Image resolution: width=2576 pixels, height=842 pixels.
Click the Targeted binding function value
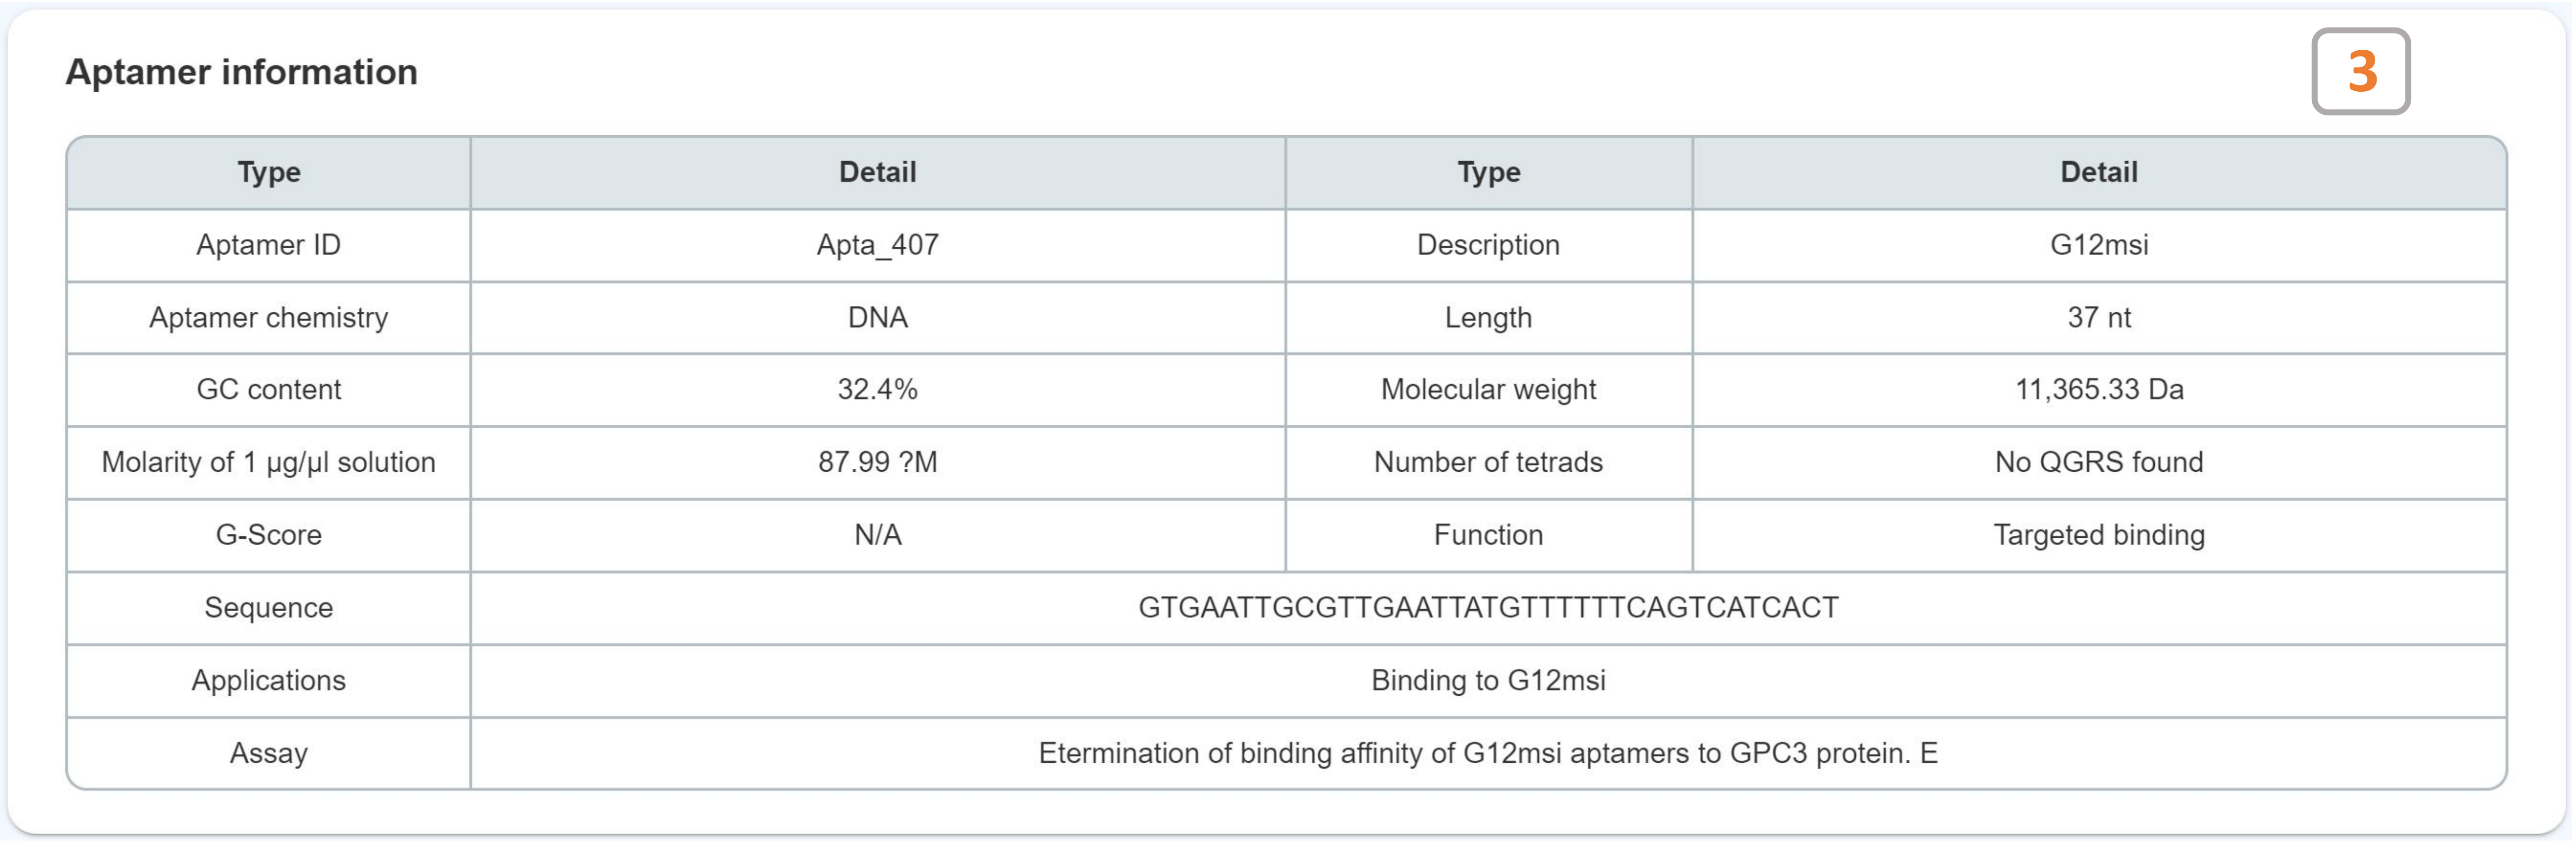point(2098,535)
